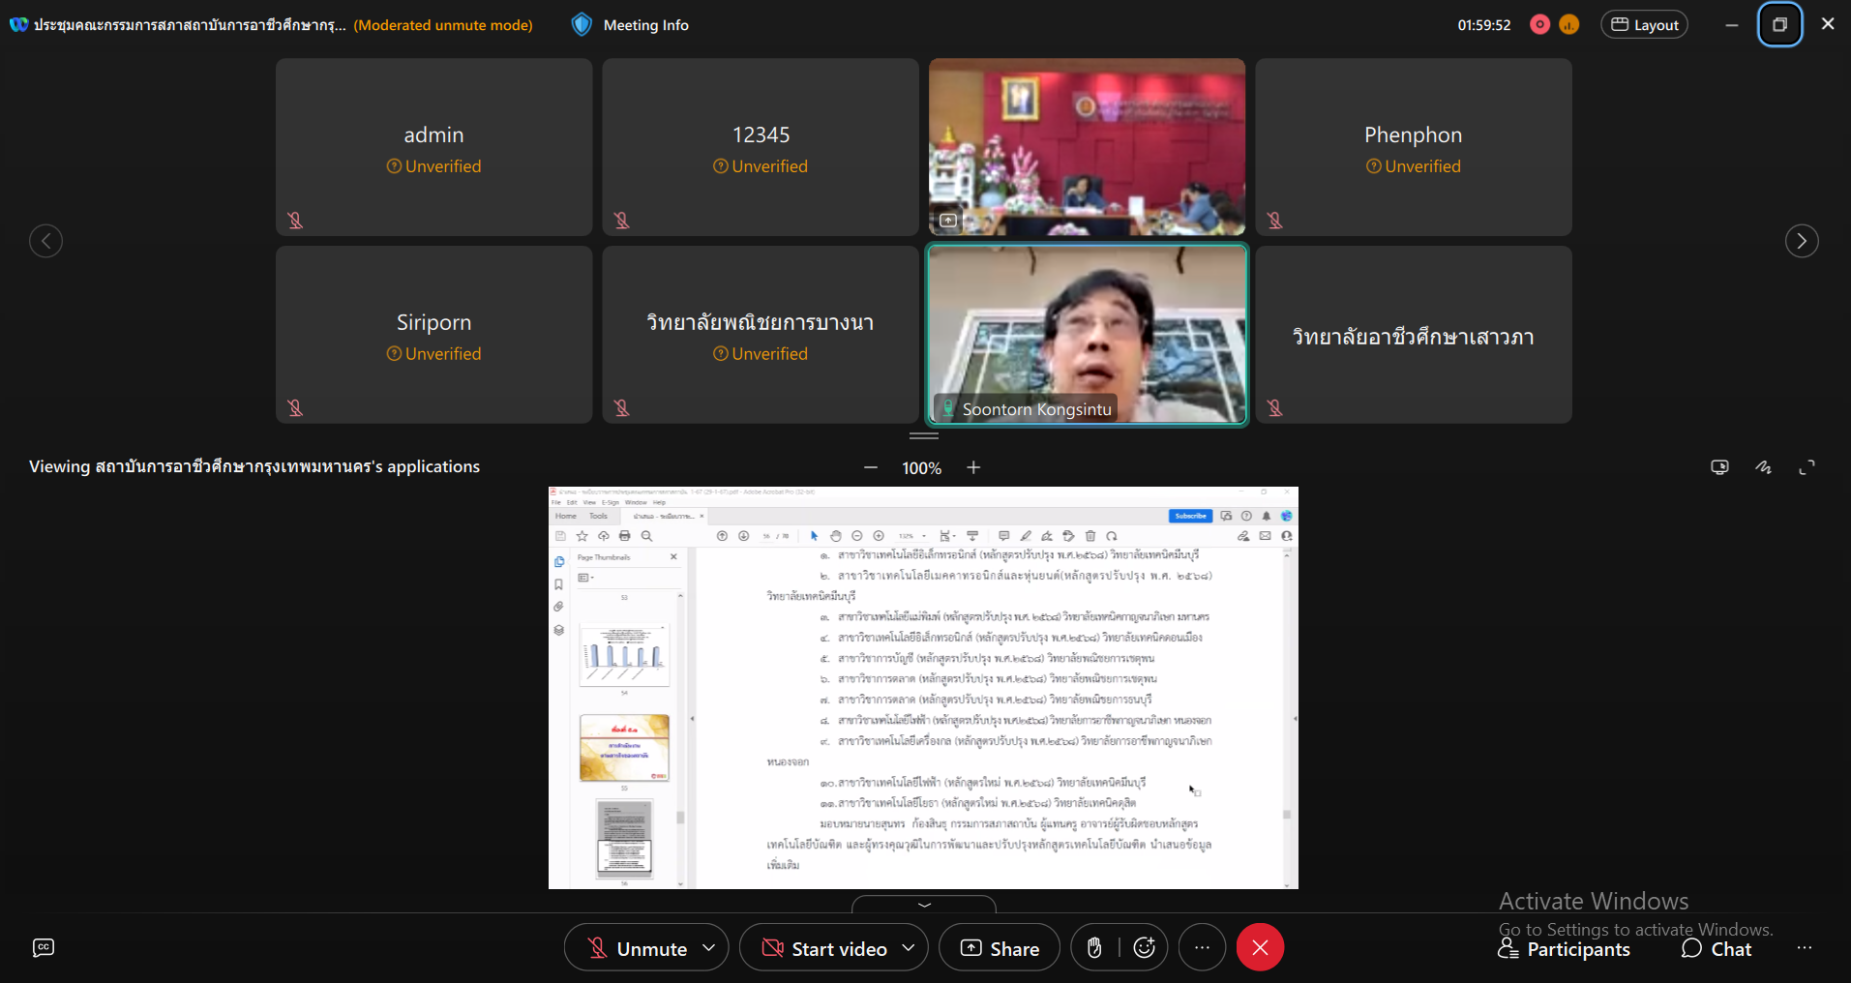Show next page of video tiles
The image size is (1851, 983).
(x=1802, y=241)
